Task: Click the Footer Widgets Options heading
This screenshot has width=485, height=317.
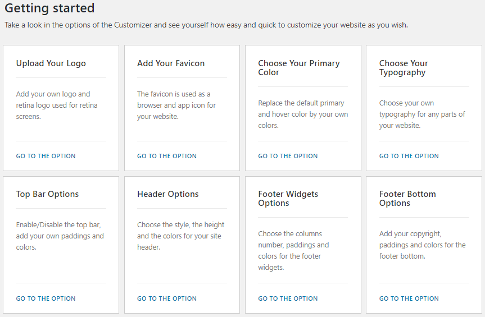Action: 288,199
